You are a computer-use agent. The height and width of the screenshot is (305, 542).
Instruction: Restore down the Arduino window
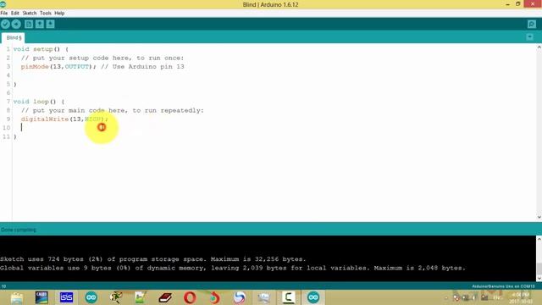pyautogui.click(x=517, y=4)
